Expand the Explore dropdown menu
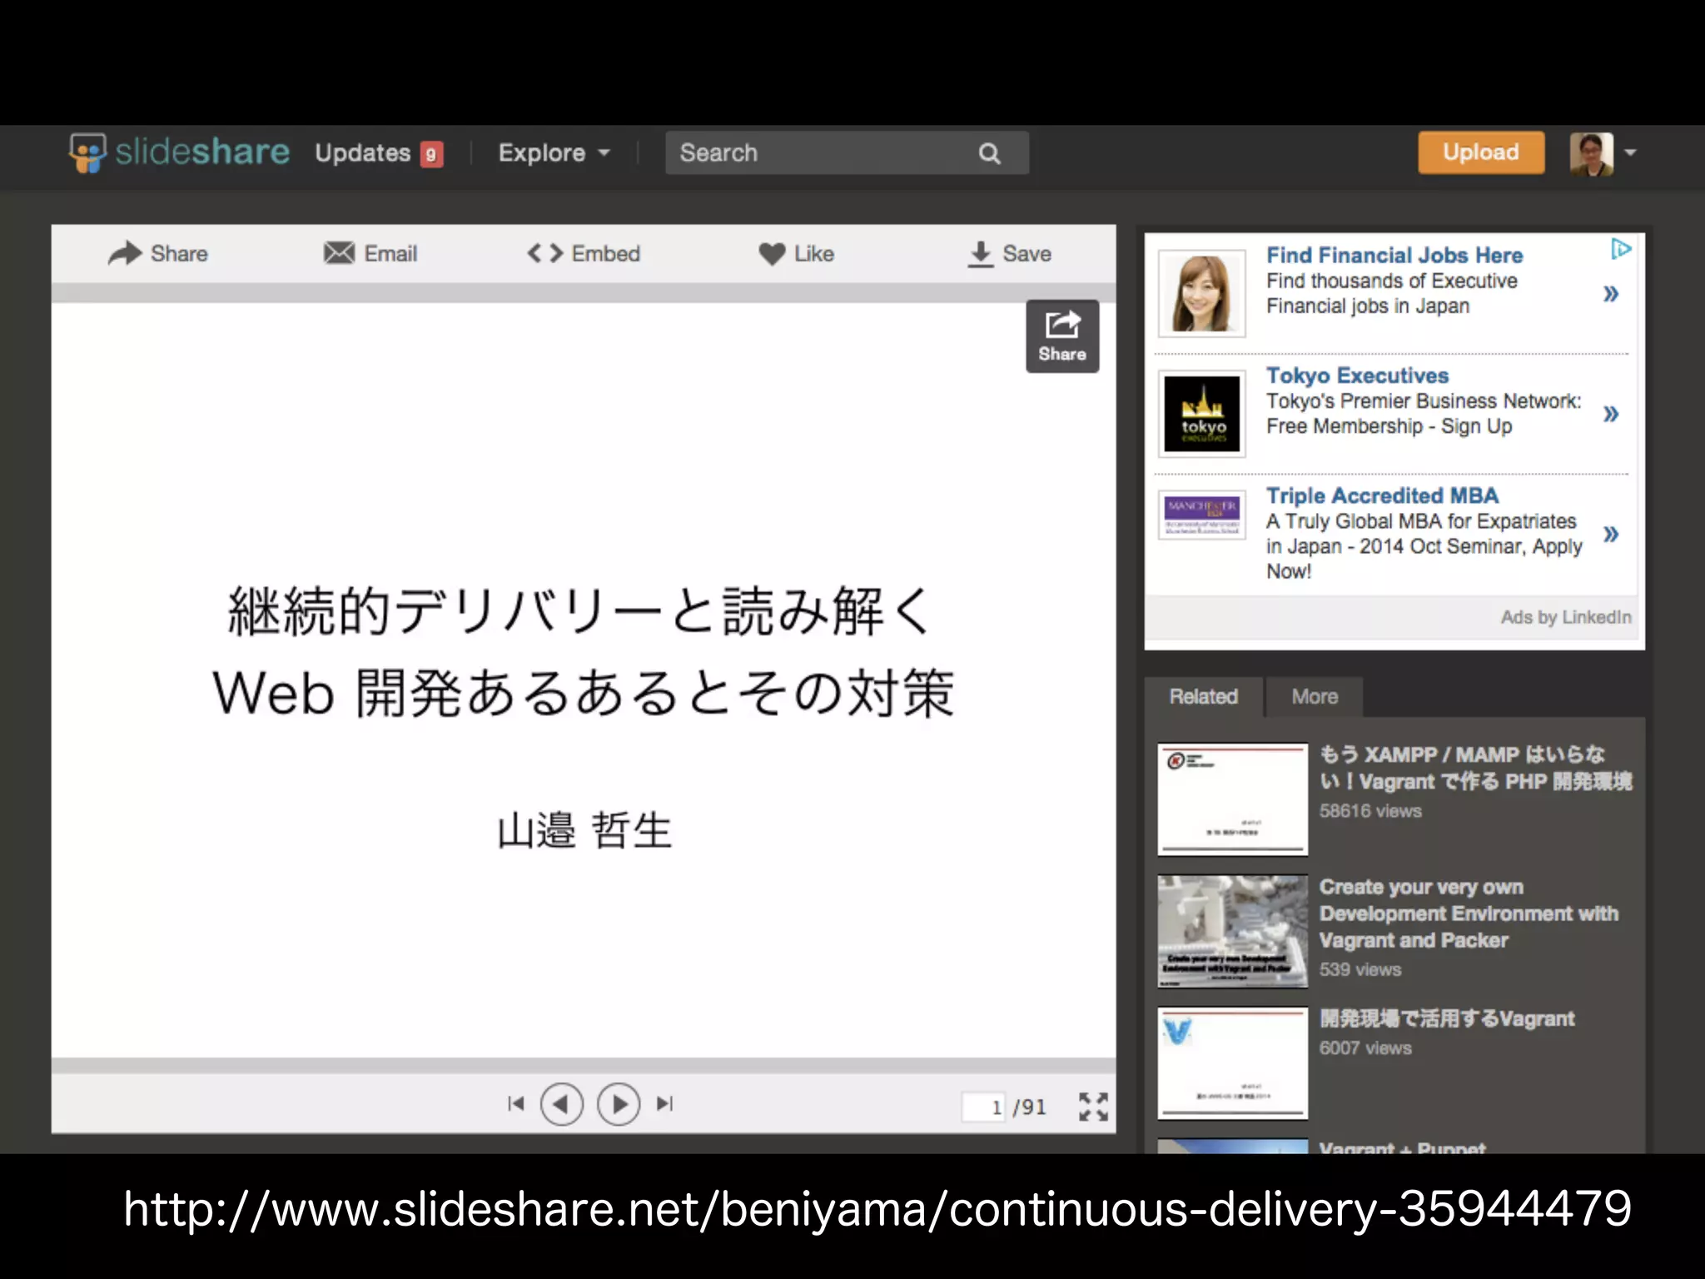Image resolution: width=1705 pixels, height=1279 pixels. (554, 153)
